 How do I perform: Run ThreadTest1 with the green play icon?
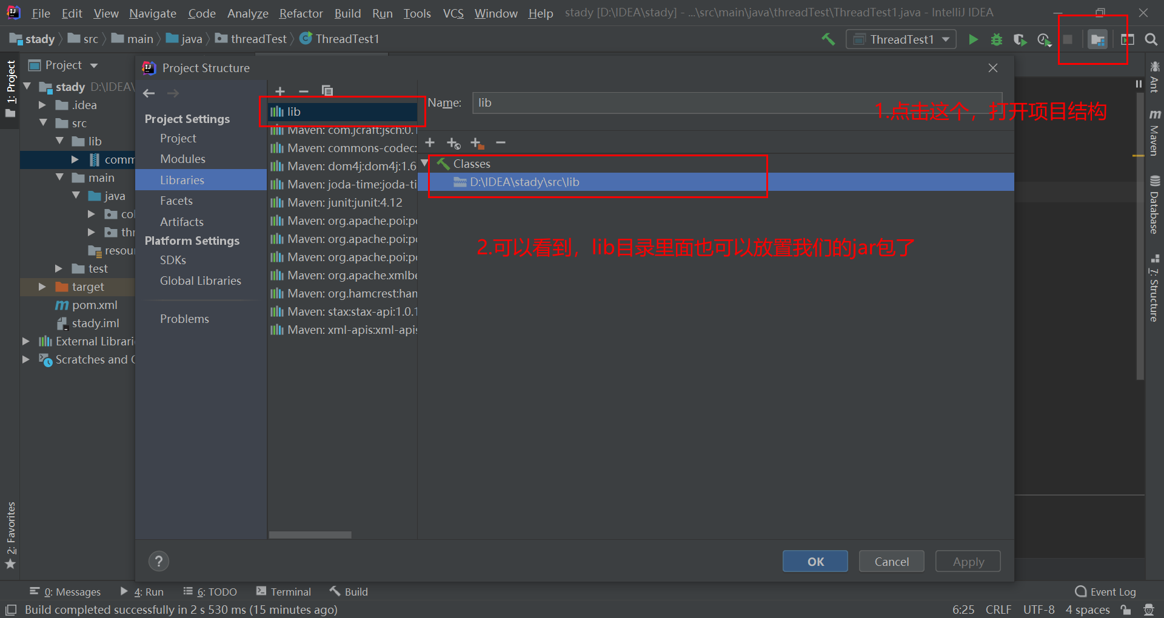click(973, 39)
